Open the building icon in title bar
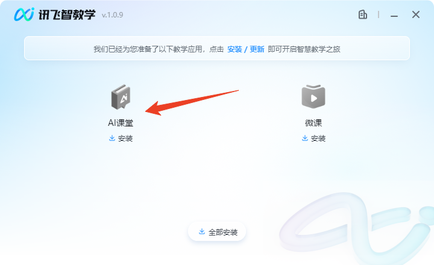This screenshot has height=265, width=434. tap(363, 14)
